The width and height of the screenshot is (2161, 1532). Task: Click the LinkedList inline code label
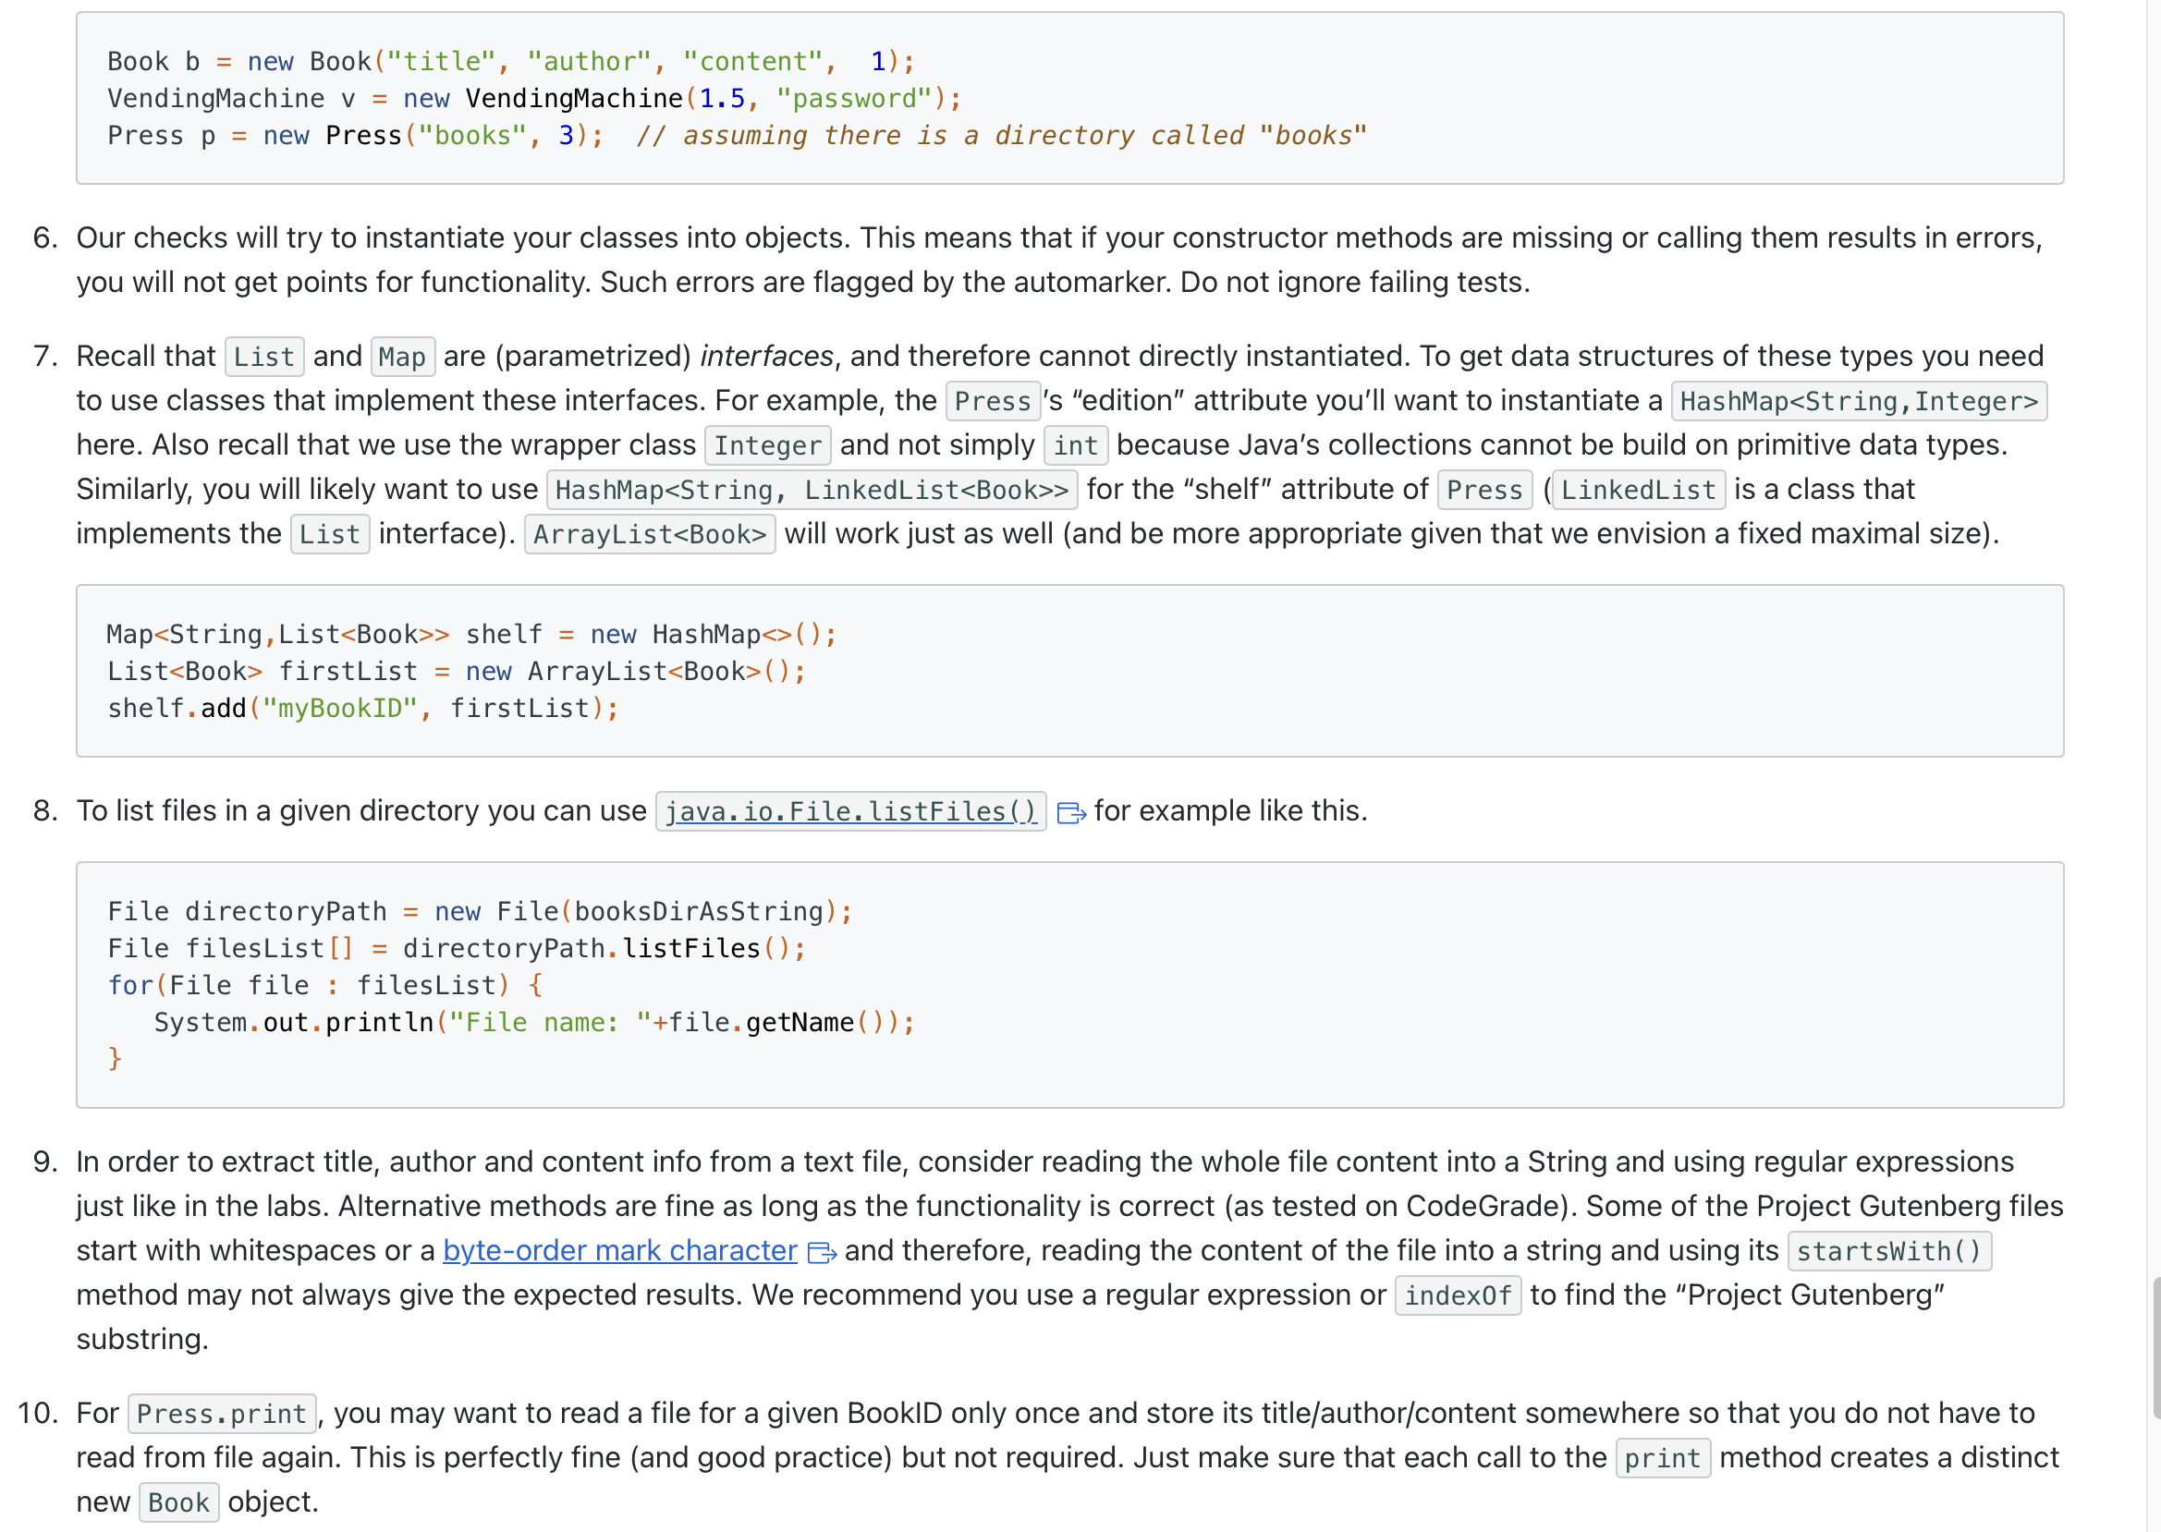[x=1637, y=490]
